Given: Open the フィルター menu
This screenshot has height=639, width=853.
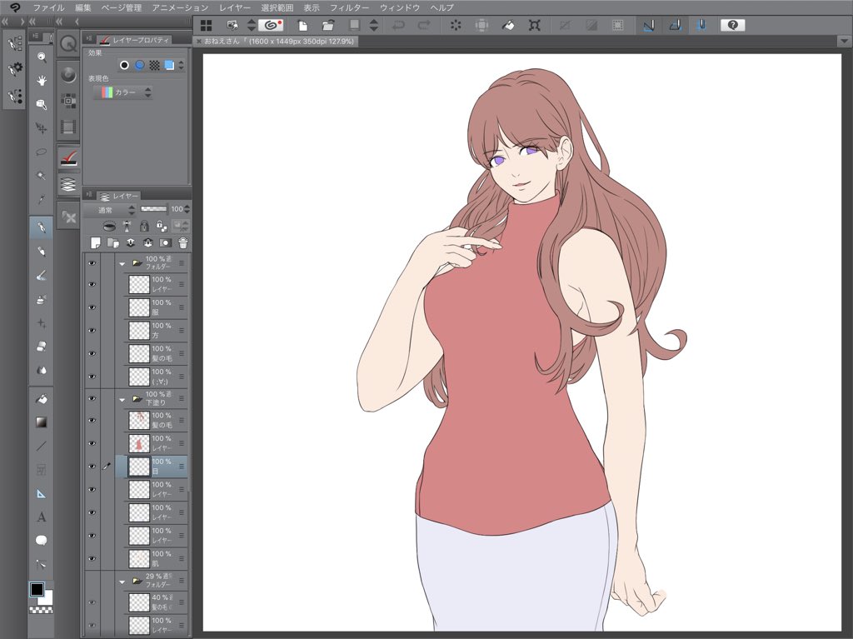Looking at the screenshot, I should 349,7.
